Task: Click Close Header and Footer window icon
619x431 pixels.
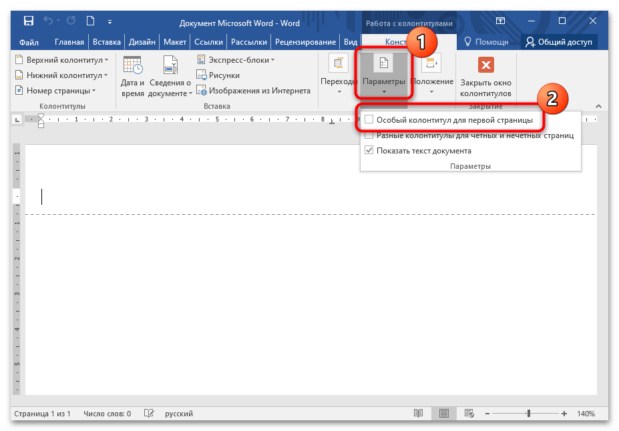Action: coord(485,65)
